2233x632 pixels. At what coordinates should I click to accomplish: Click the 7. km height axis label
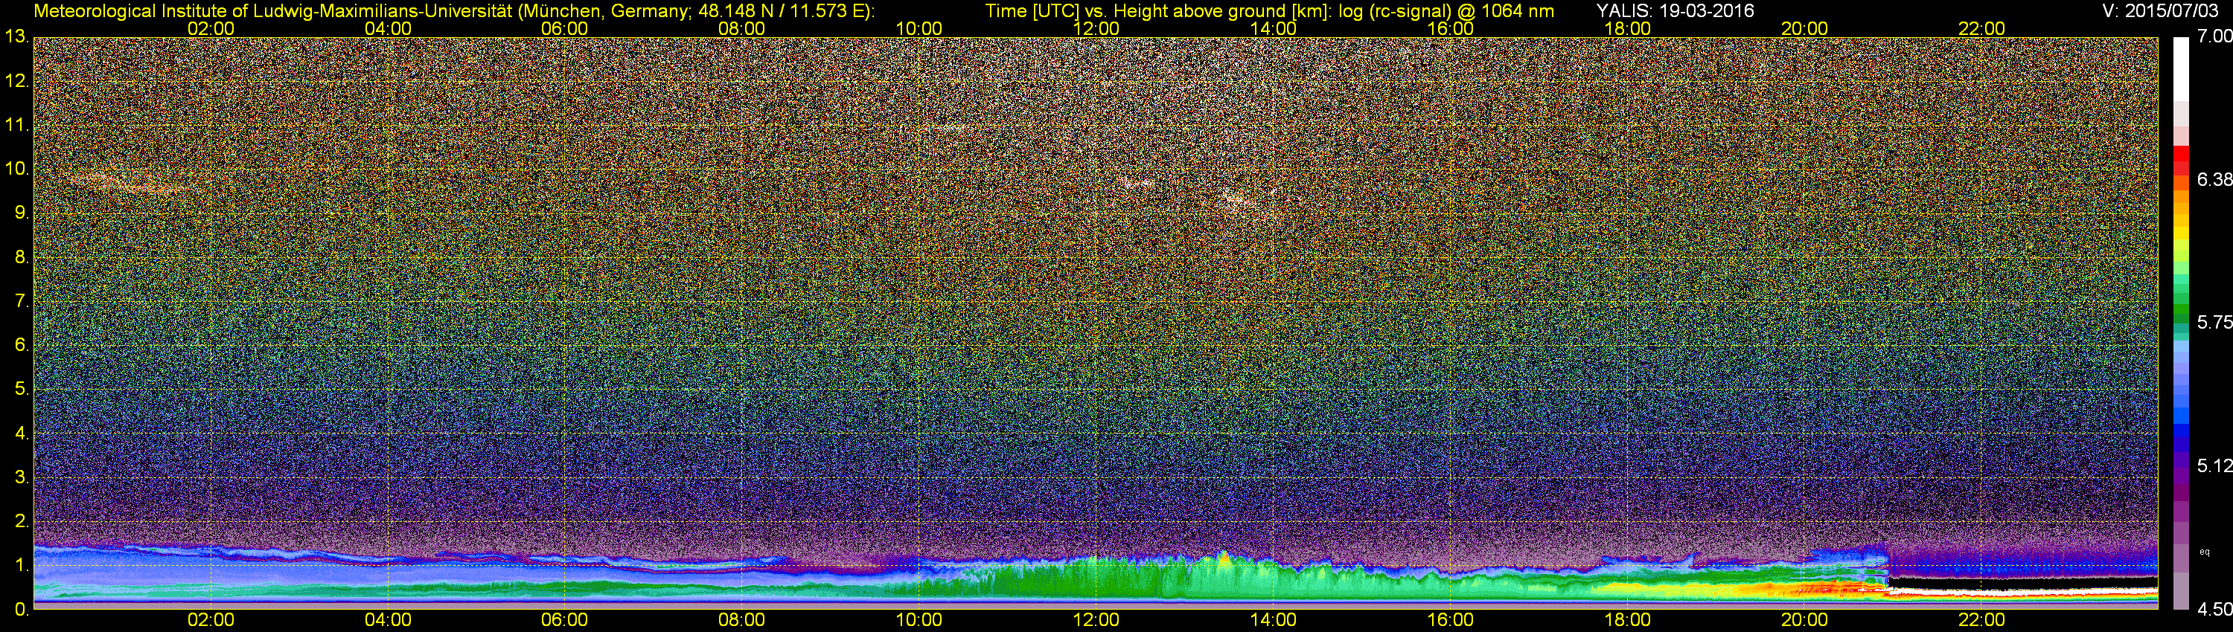(x=21, y=301)
